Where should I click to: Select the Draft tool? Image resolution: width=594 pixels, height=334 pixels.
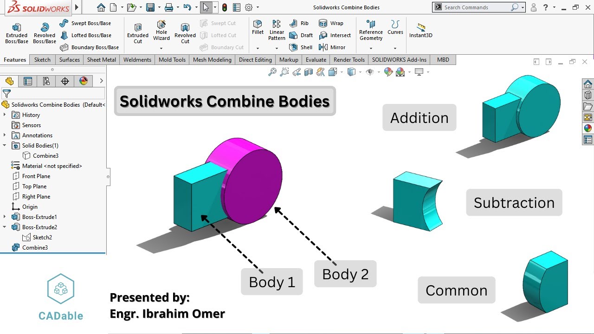click(301, 35)
